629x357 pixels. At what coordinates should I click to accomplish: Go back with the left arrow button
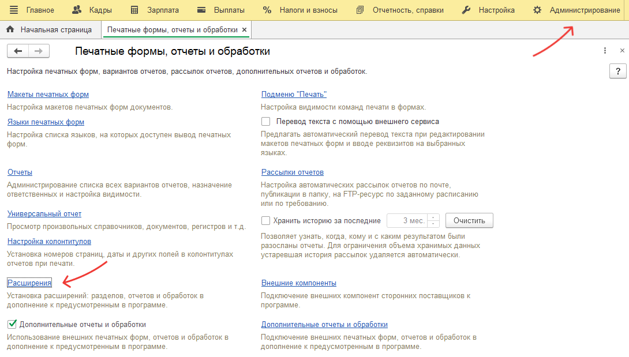[x=18, y=51]
